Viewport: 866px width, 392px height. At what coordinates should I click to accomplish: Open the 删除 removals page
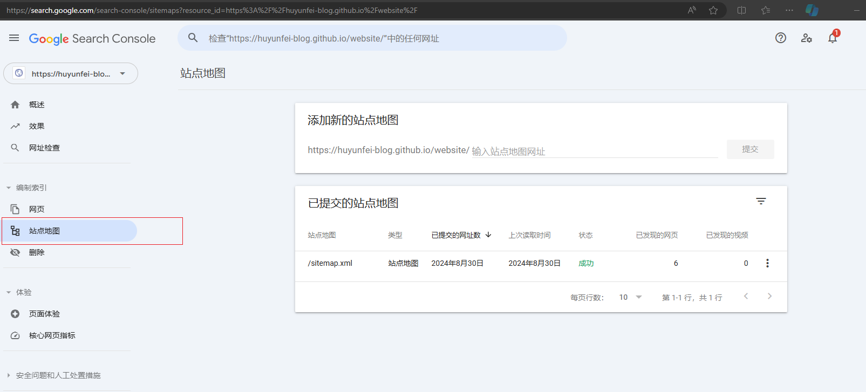point(37,252)
